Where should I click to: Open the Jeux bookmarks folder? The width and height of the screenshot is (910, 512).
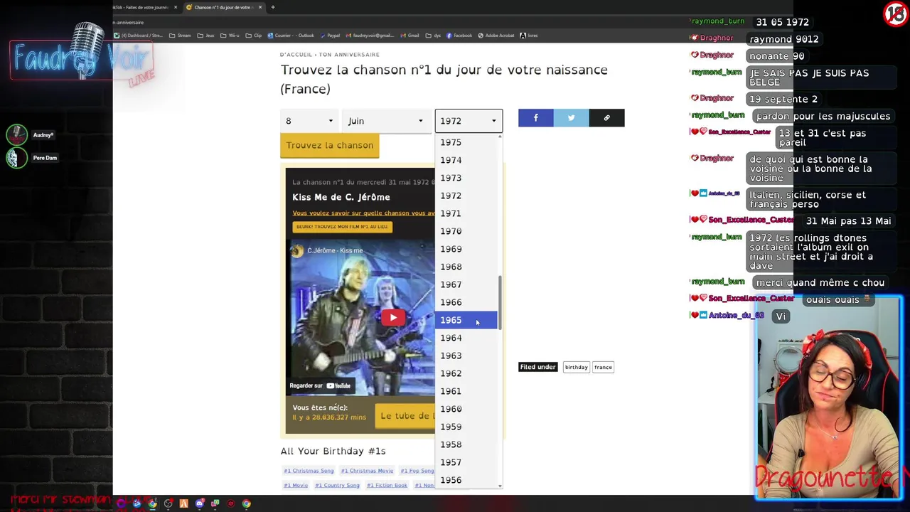point(205,36)
